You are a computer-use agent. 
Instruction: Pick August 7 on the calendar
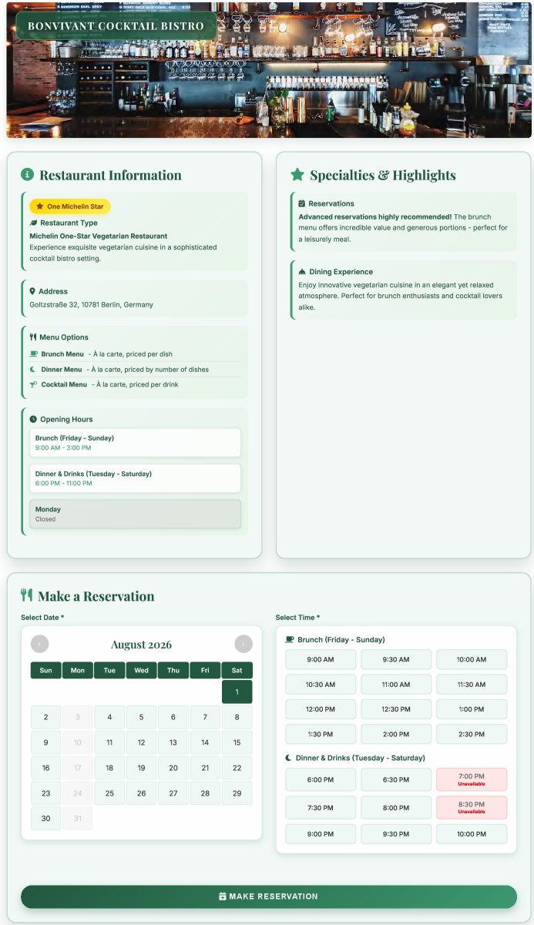205,717
